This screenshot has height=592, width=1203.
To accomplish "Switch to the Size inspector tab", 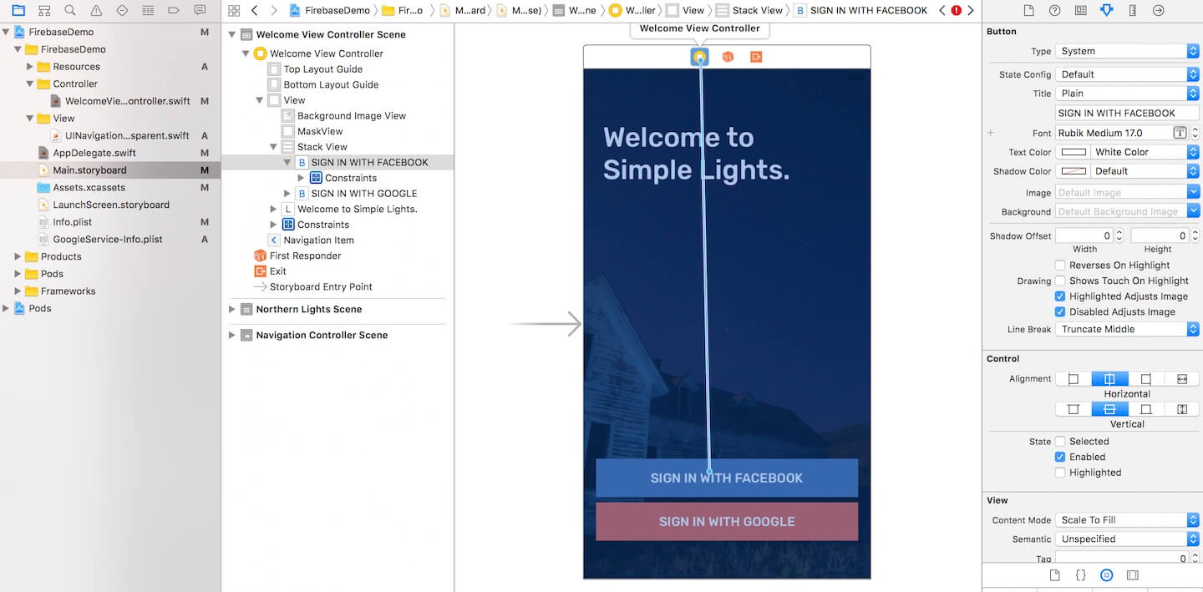I will point(1132,10).
